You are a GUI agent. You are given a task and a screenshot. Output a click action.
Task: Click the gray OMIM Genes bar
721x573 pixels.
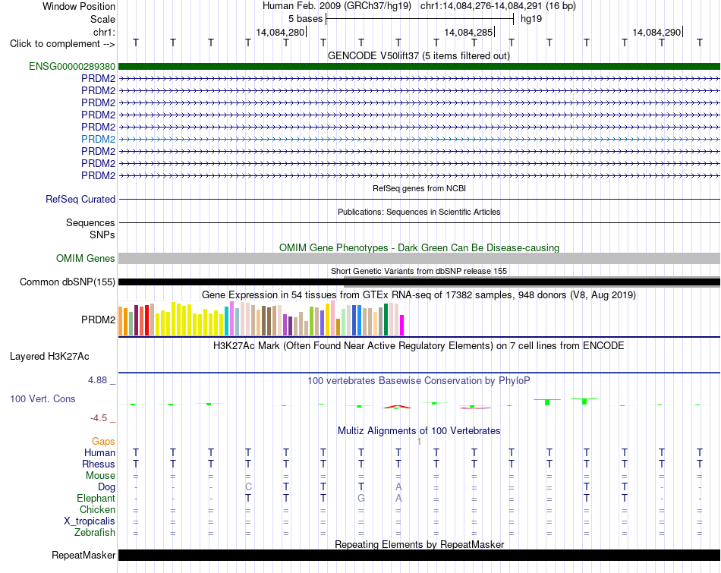click(x=419, y=259)
